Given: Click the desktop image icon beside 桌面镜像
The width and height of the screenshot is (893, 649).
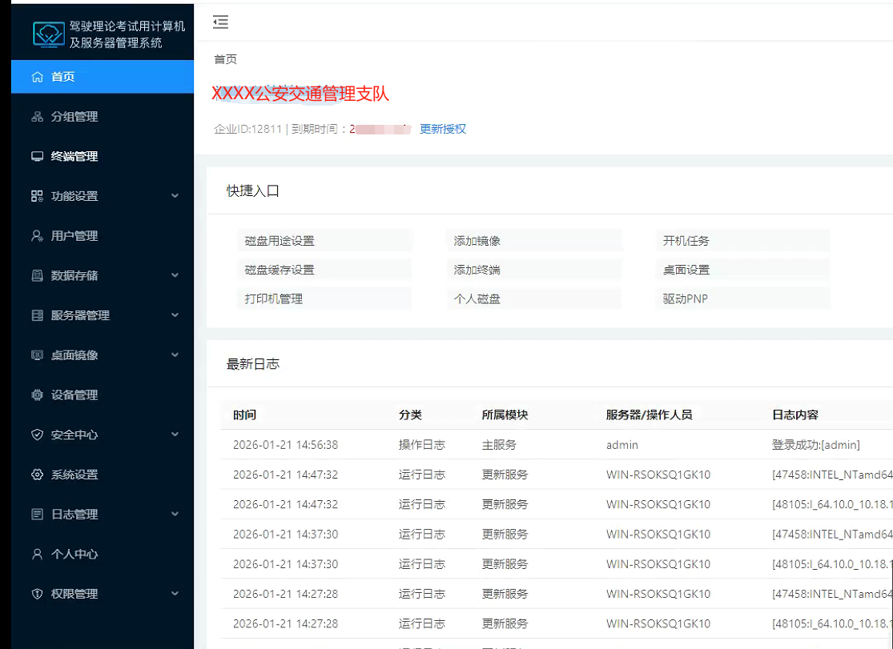Looking at the screenshot, I should (37, 355).
